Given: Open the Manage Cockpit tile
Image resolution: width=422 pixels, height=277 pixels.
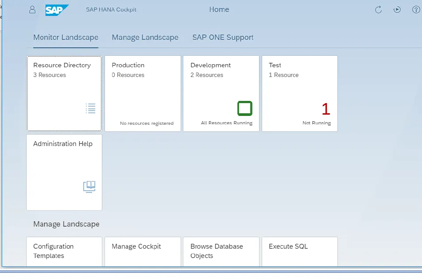Looking at the screenshot, I should point(143,252).
